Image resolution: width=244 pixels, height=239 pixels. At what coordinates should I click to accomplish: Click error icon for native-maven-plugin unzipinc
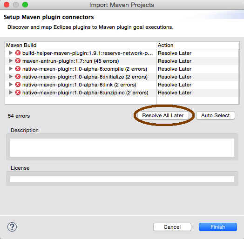point(18,93)
